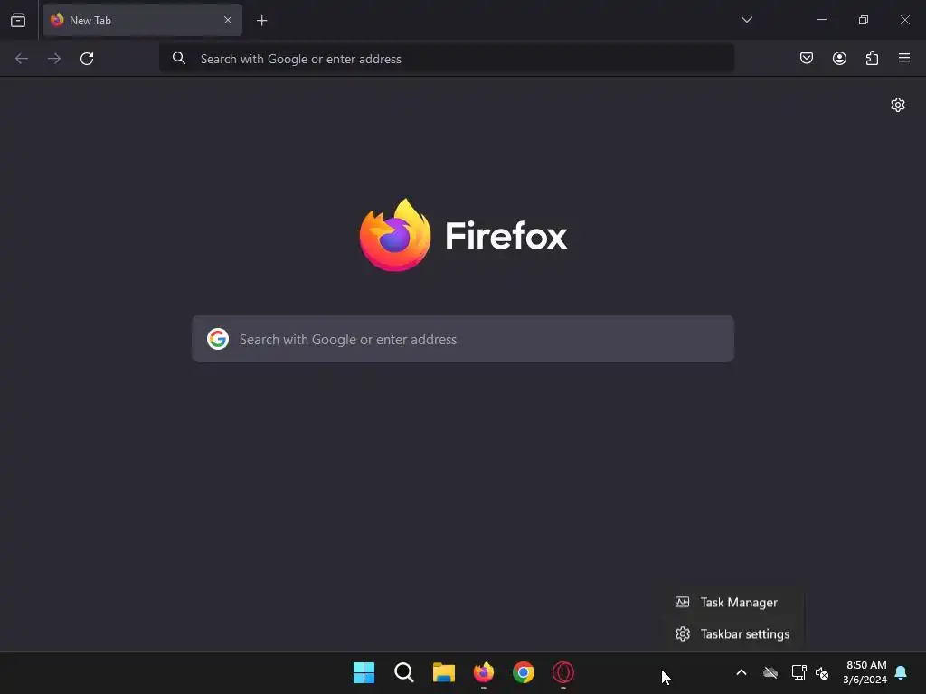Open a new tab with plus button
926x694 pixels.
point(261,21)
